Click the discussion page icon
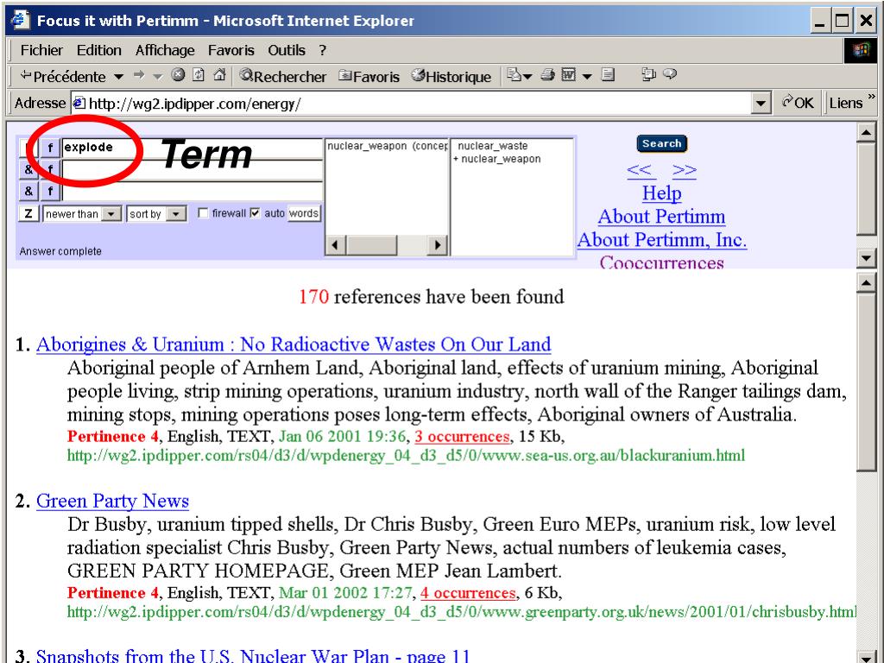884x663 pixels. pos(608,74)
